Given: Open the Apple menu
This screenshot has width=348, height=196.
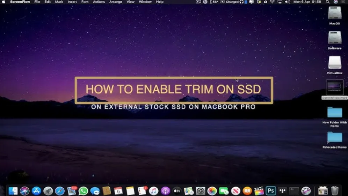Looking at the screenshot, I should (3, 2).
